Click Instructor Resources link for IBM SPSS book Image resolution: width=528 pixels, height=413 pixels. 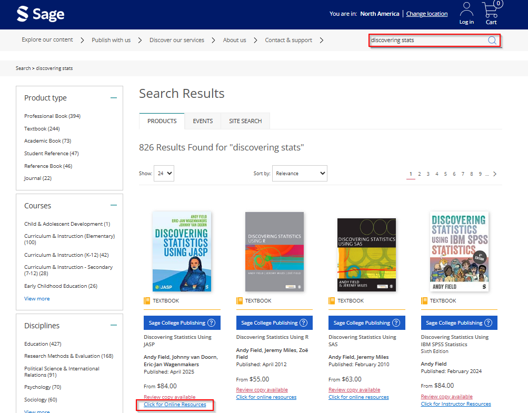coord(456,404)
